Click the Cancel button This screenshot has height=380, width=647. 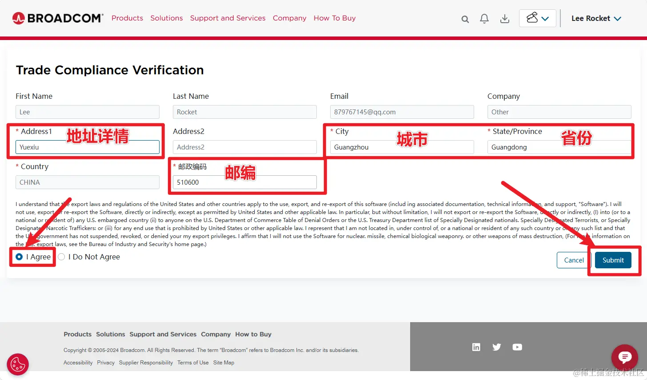click(x=574, y=260)
